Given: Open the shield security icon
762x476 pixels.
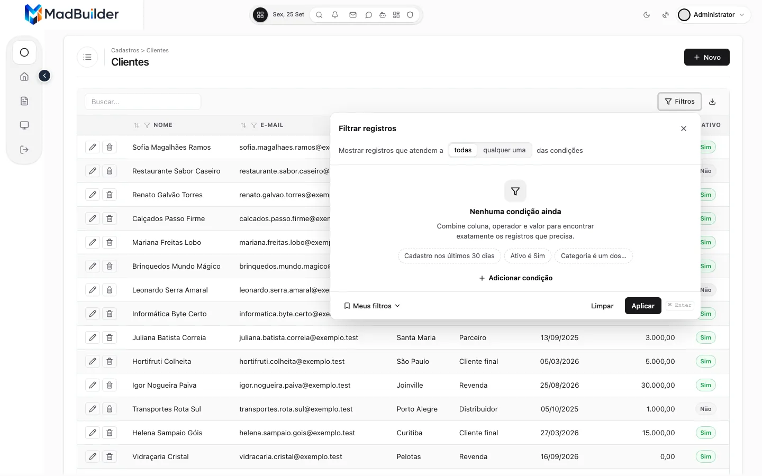Looking at the screenshot, I should [410, 15].
